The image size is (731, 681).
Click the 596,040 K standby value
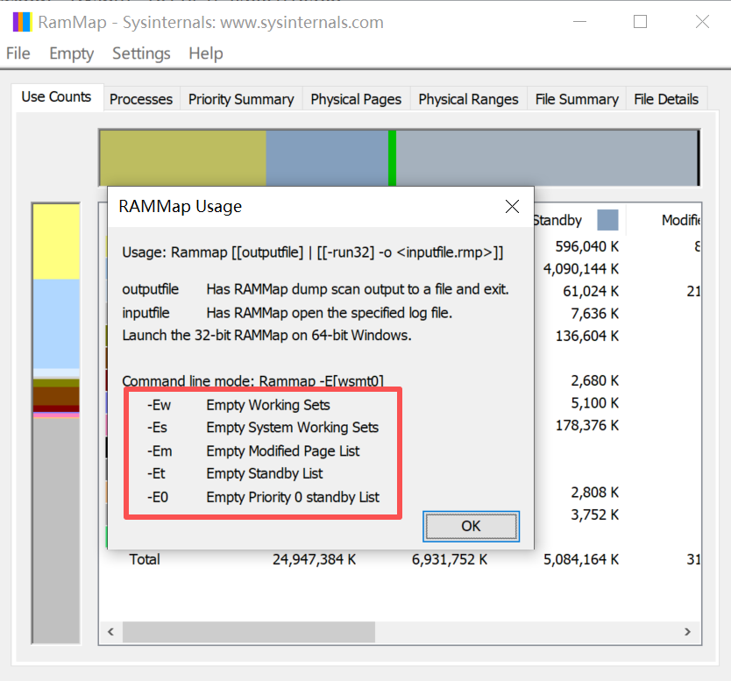tap(587, 246)
